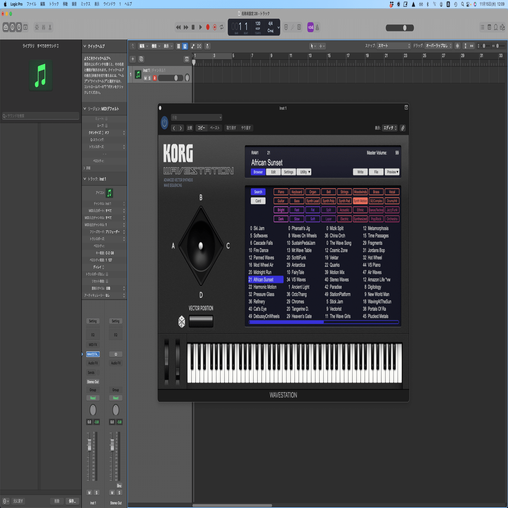This screenshot has height=508, width=508.
Task: Open the Utility dropdown in Wavestation
Action: [x=304, y=172]
